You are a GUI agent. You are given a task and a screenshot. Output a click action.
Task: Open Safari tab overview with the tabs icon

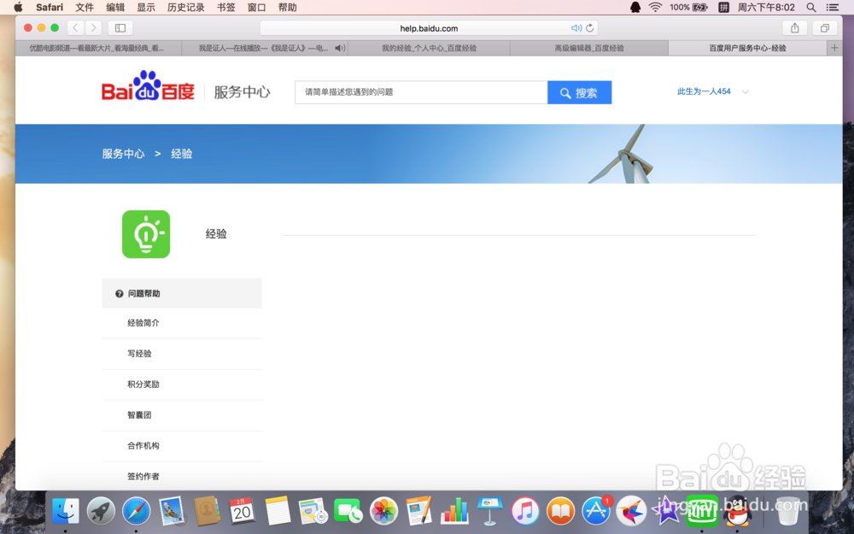824,27
